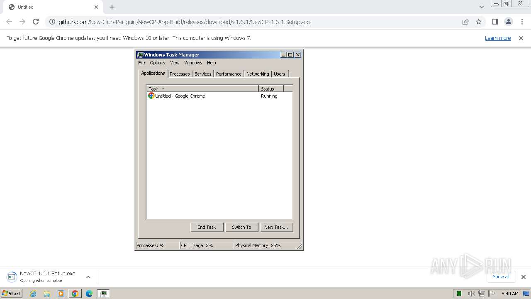Open a new tab with plus button

tap(112, 7)
